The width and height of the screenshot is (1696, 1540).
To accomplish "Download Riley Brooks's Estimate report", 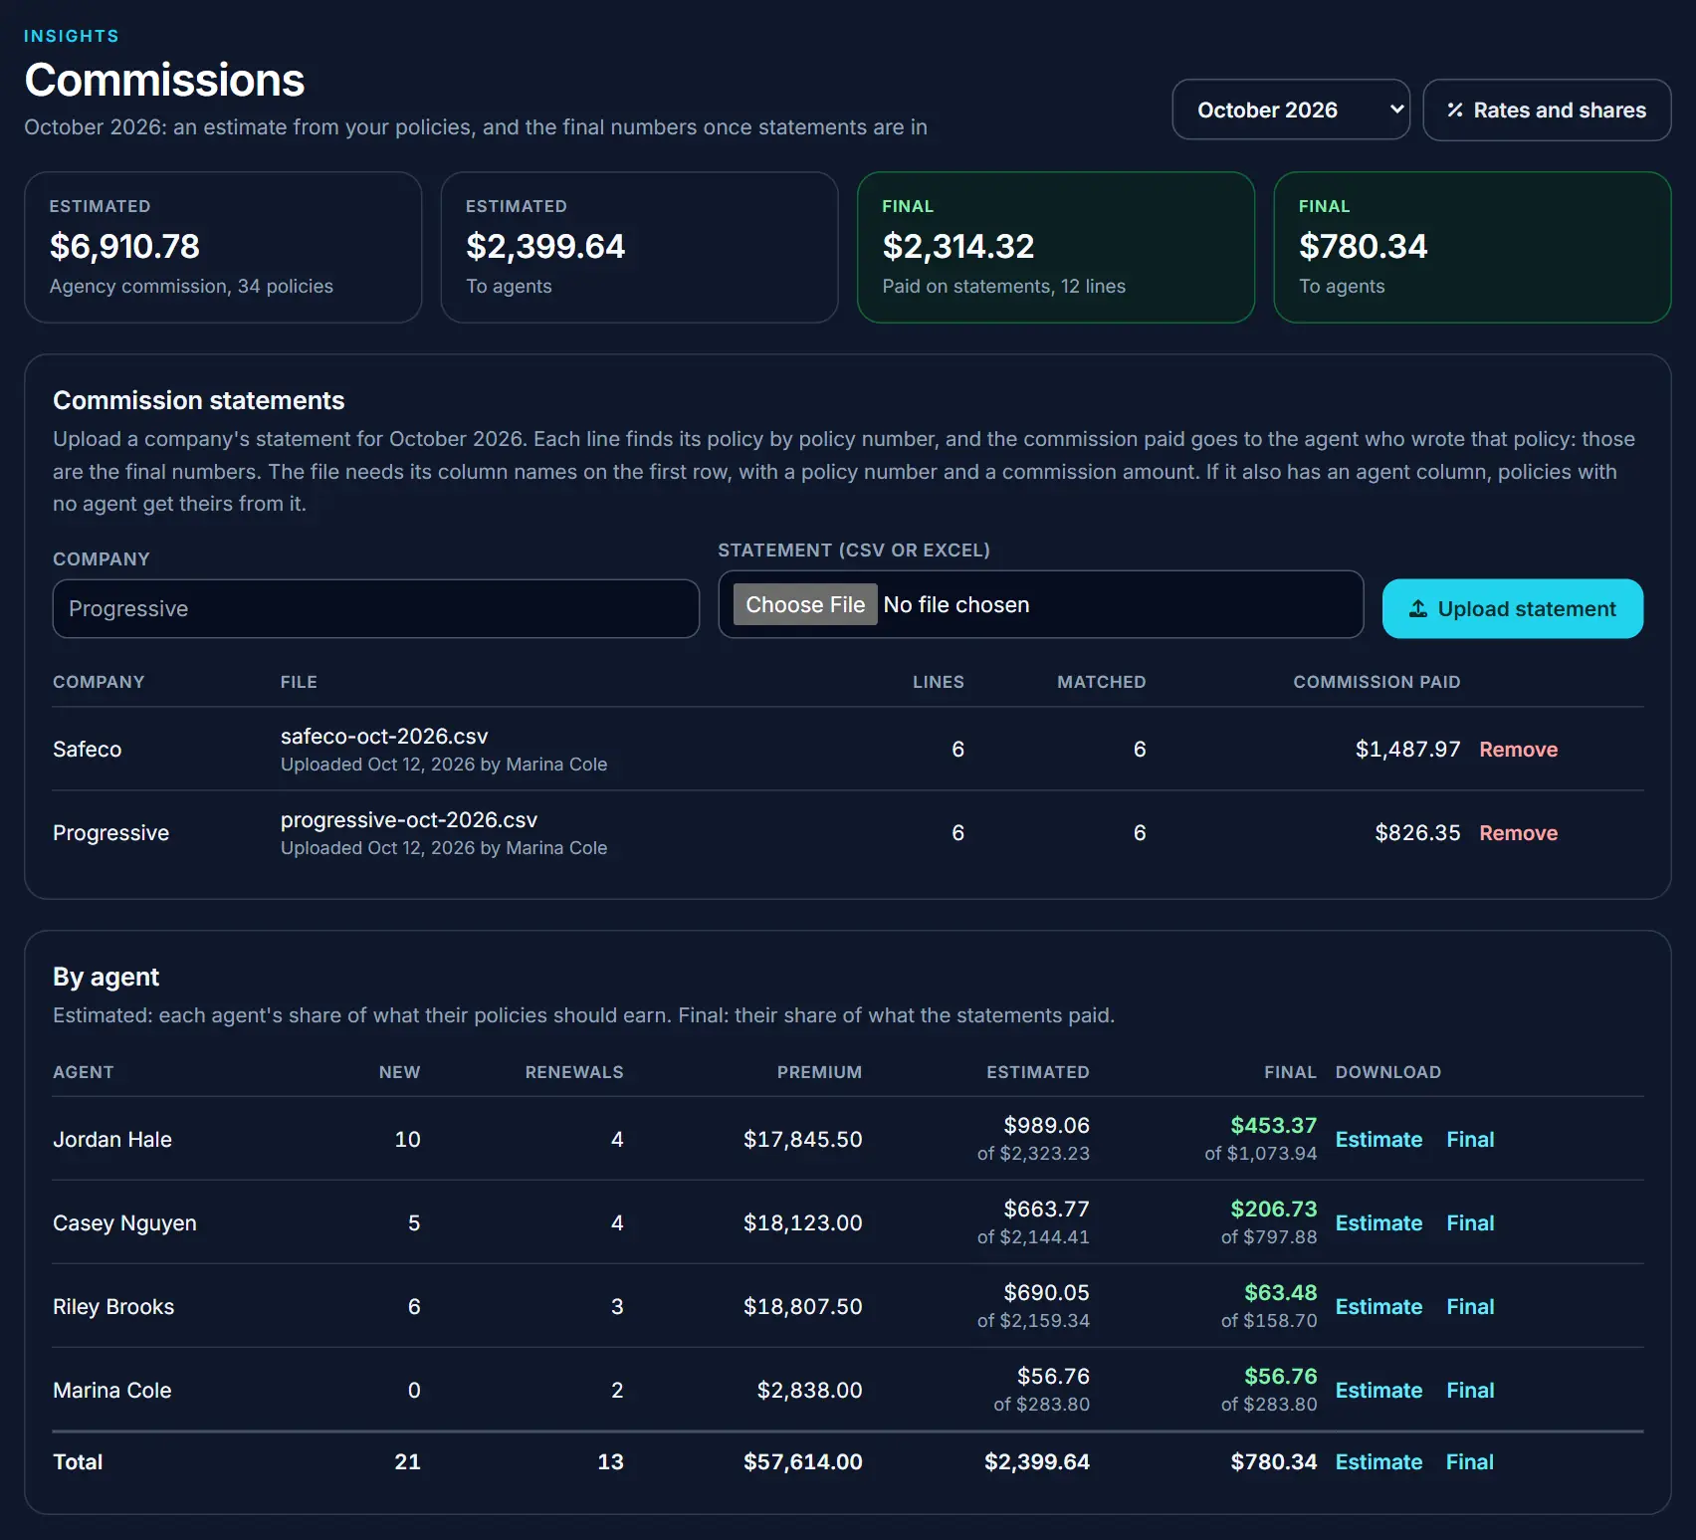I will pos(1378,1306).
